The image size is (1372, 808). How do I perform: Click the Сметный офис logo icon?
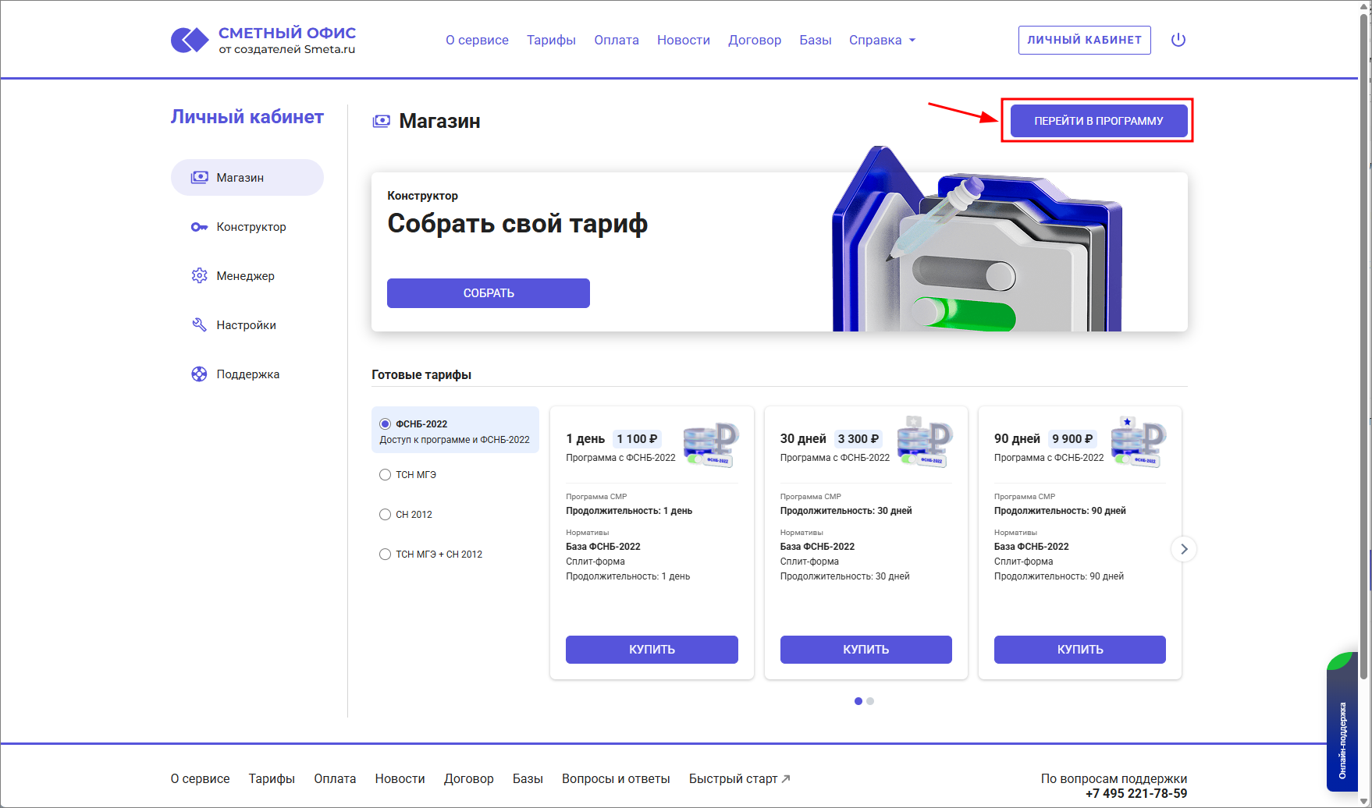click(x=190, y=40)
